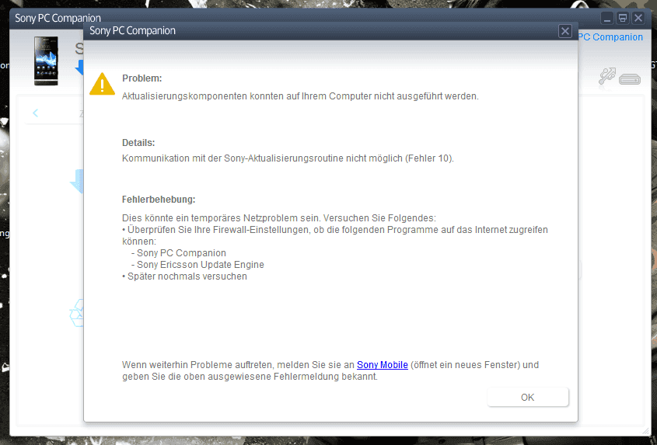This screenshot has height=445, width=657.
Task: Click the 'Aktualisierungskomponenten konnten' problem message
Action: point(300,96)
